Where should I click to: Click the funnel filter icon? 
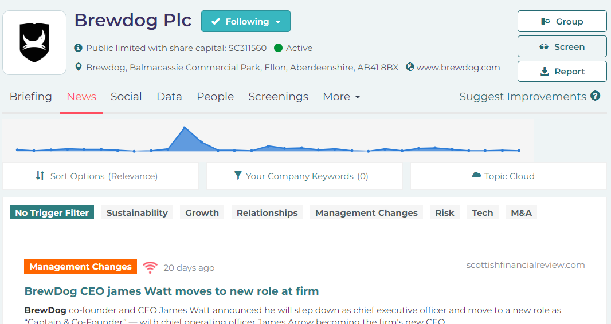(x=238, y=175)
